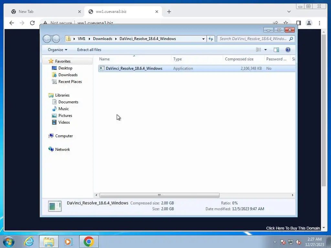This screenshot has width=331, height=248.
Task: Click the 2,106,348 KB size cell
Action: coord(251,68)
